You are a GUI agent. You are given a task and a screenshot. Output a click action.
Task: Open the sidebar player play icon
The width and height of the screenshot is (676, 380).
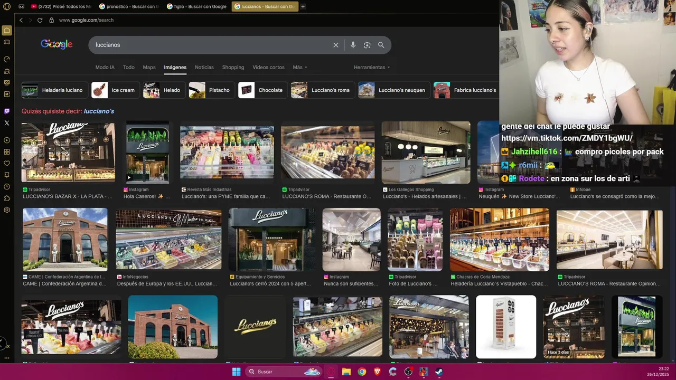coord(7,140)
